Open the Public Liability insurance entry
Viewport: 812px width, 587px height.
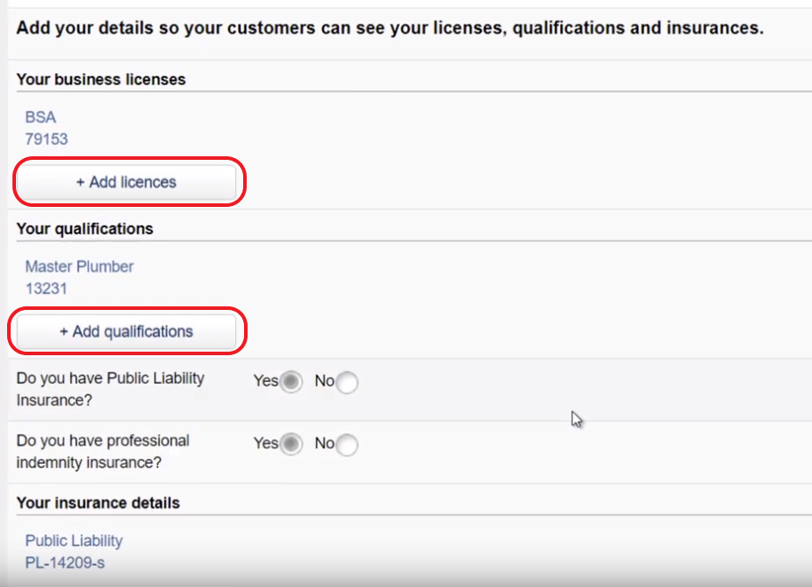point(74,540)
